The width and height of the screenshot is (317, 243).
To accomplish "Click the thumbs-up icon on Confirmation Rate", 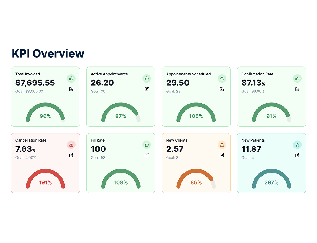I will 297,79.
